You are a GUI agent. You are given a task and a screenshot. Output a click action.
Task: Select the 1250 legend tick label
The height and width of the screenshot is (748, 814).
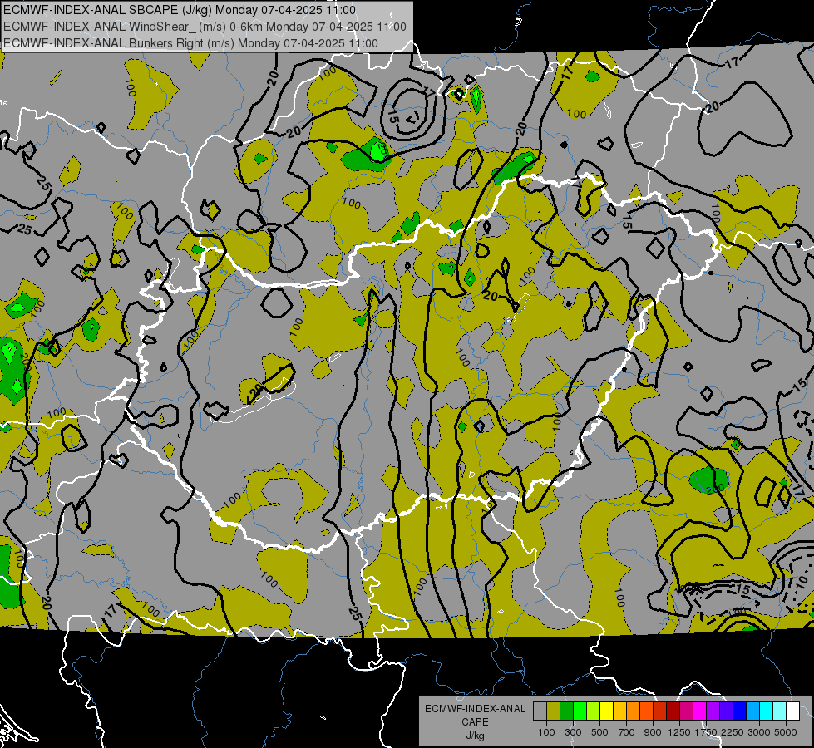coord(679,732)
